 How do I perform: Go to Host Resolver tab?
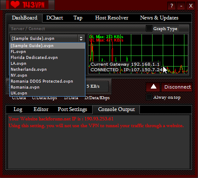pos(112,18)
